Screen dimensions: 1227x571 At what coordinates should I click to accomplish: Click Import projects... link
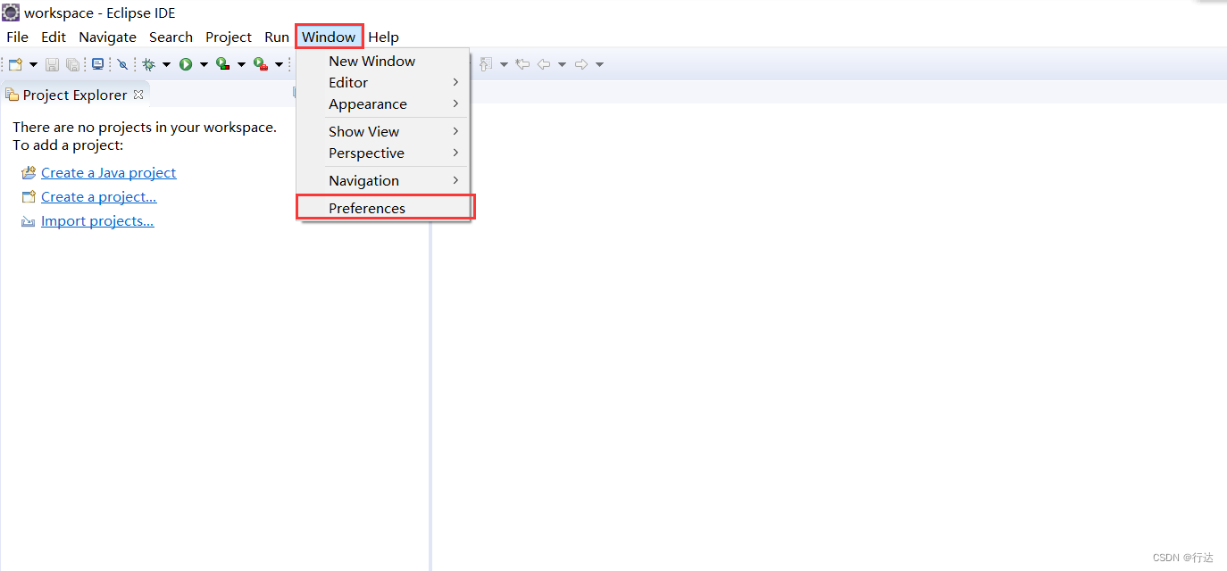point(97,220)
